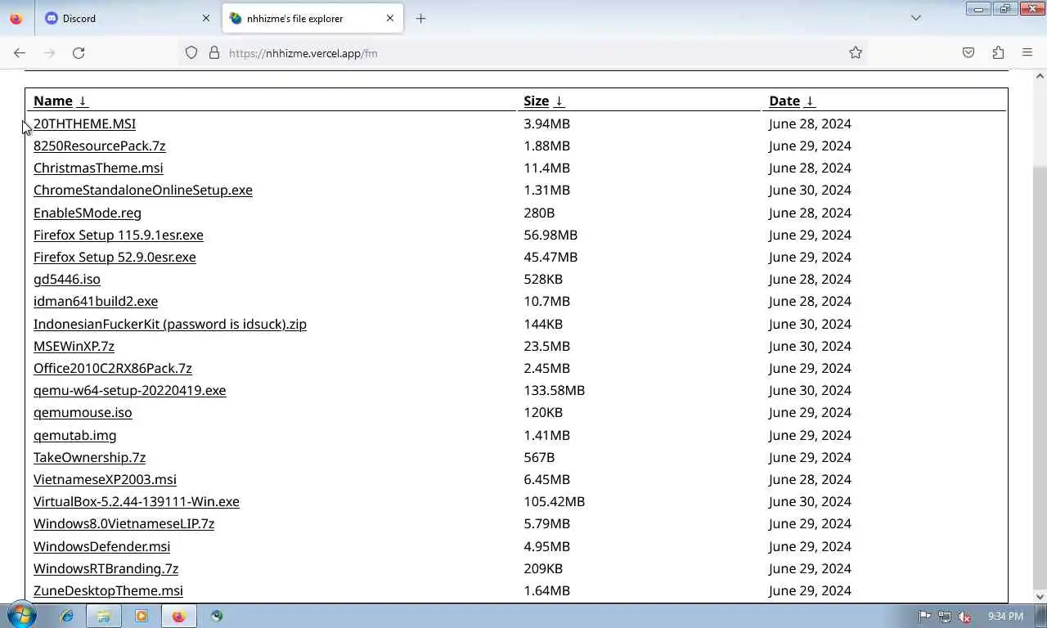The width and height of the screenshot is (1047, 628).
Task: Switch to the Discord tab
Action: coord(127,18)
